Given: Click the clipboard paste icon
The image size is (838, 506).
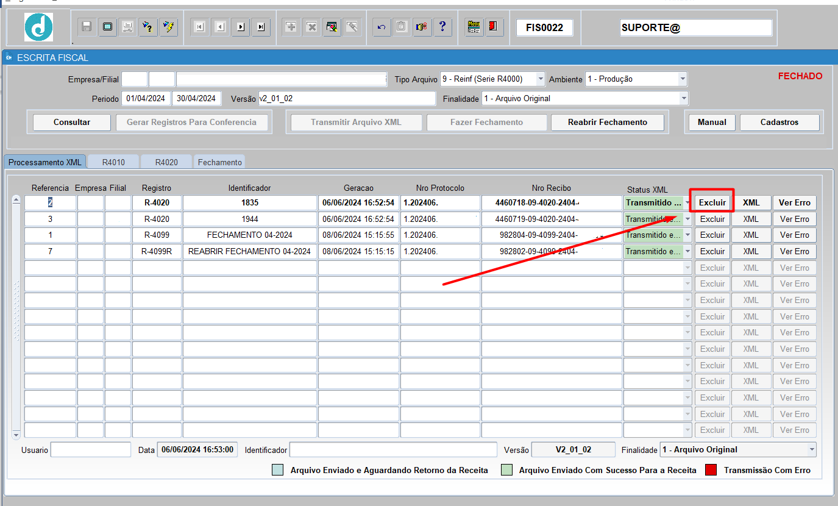Looking at the screenshot, I should click(402, 27).
